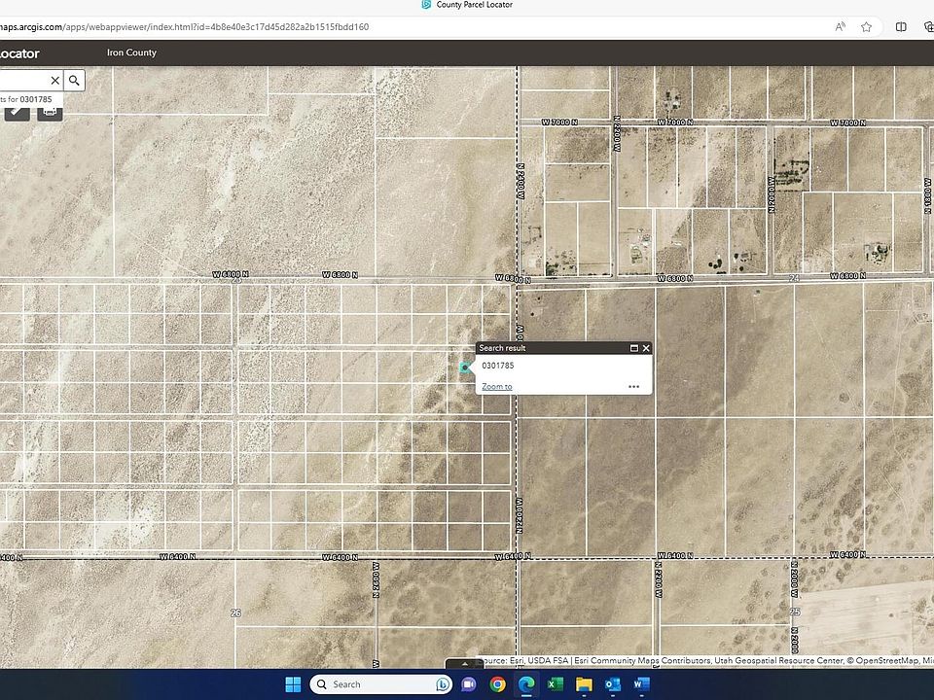This screenshot has width=934, height=700.
Task: Open Word from the taskbar
Action: [x=641, y=684]
